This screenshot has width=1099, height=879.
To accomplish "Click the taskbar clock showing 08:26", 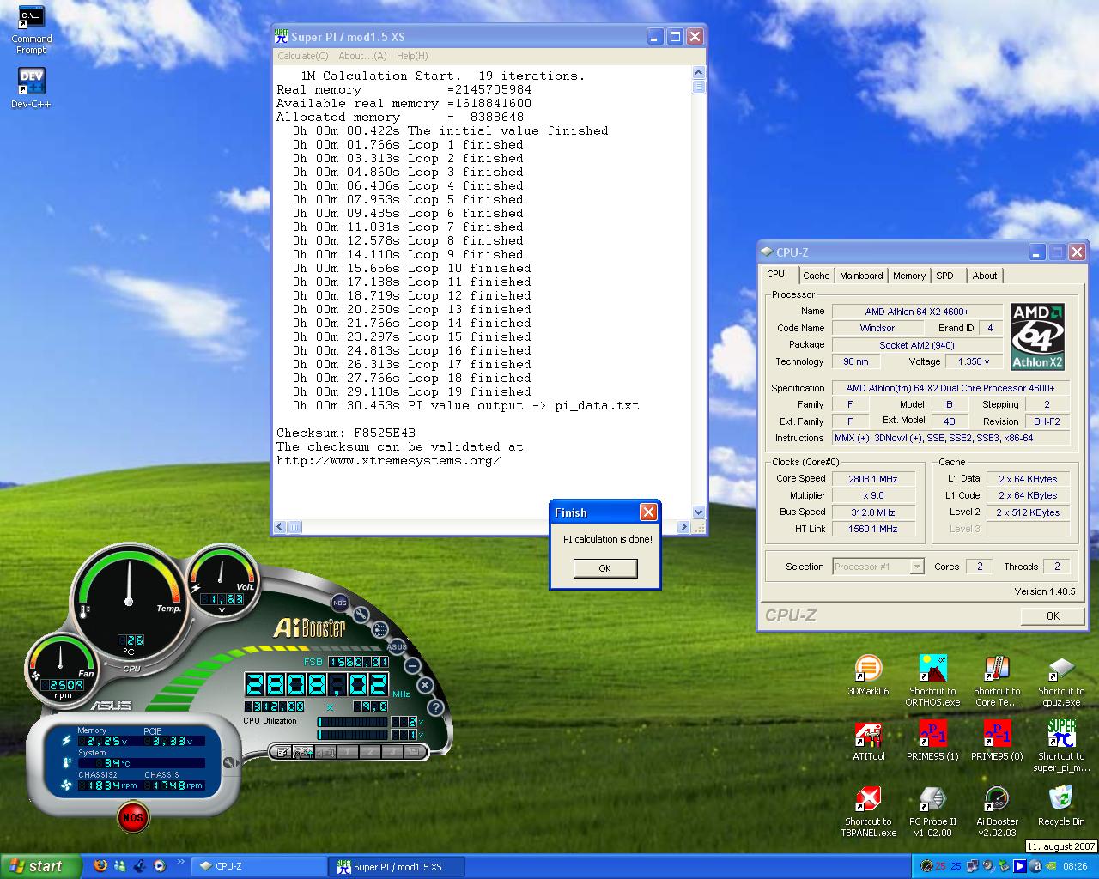I will (1075, 866).
